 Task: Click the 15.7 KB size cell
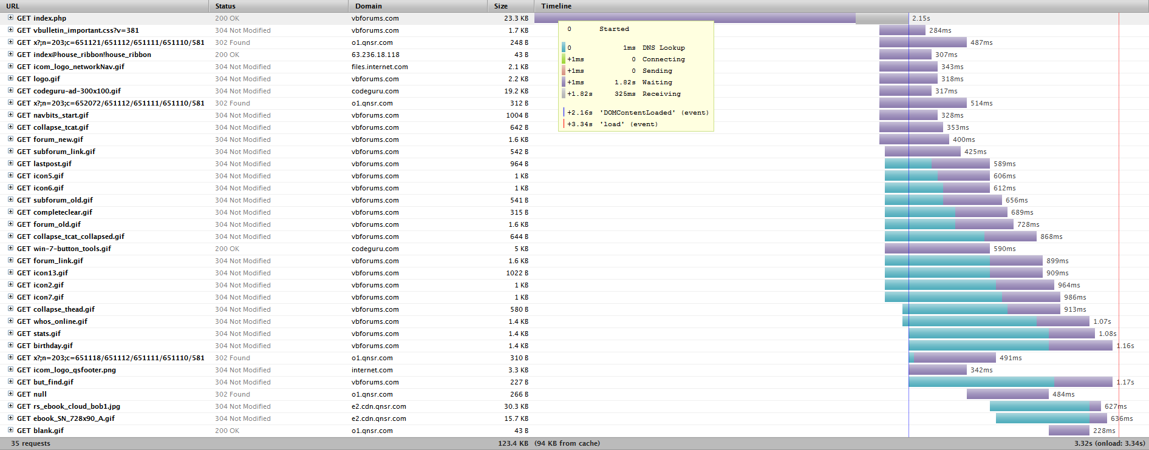coord(516,418)
